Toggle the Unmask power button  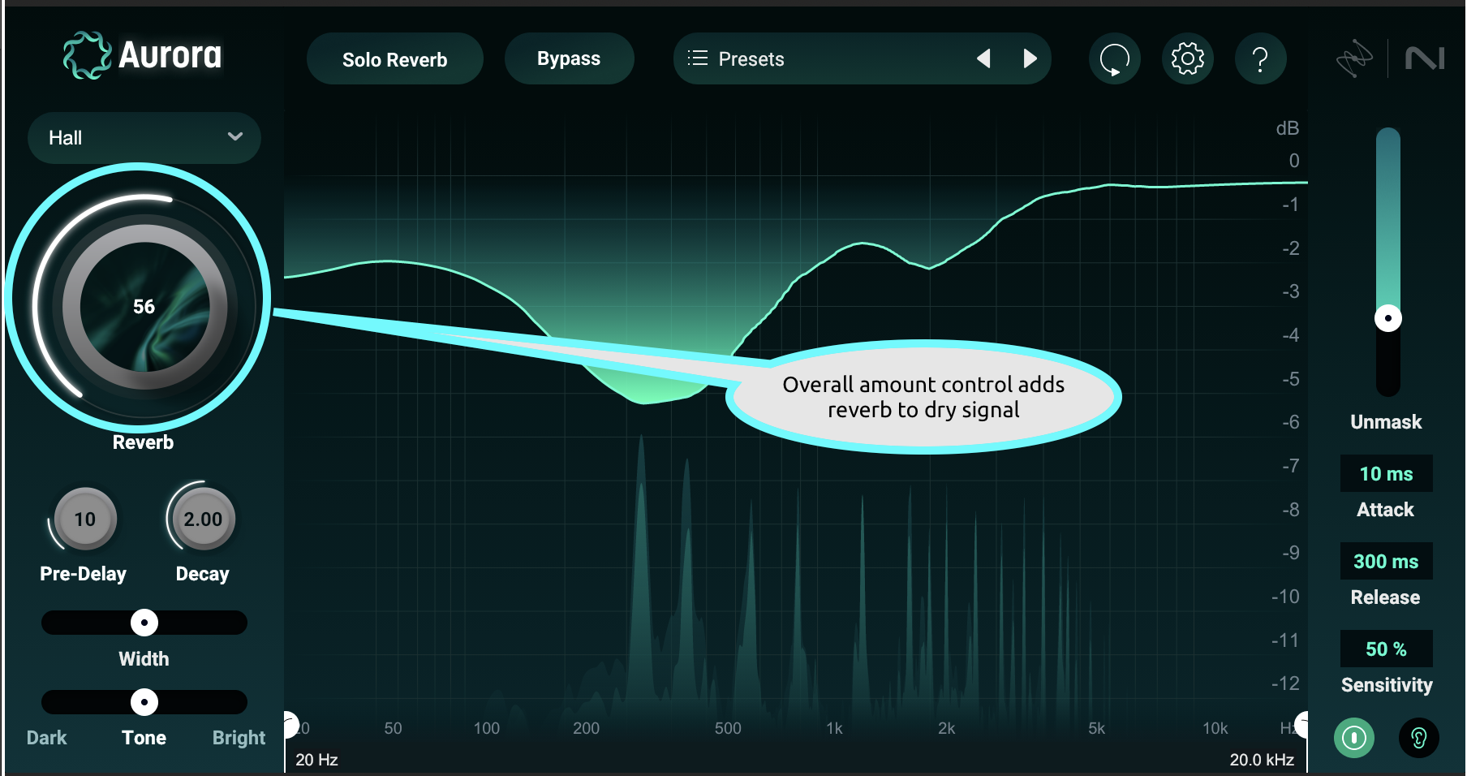click(x=1354, y=738)
